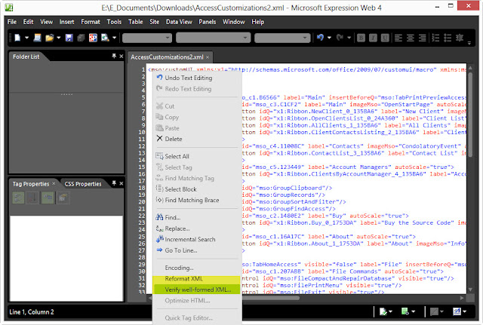Open the first style combo box in toolbar
Image resolution: width=483 pixels, height=325 pixels.
pos(147,38)
